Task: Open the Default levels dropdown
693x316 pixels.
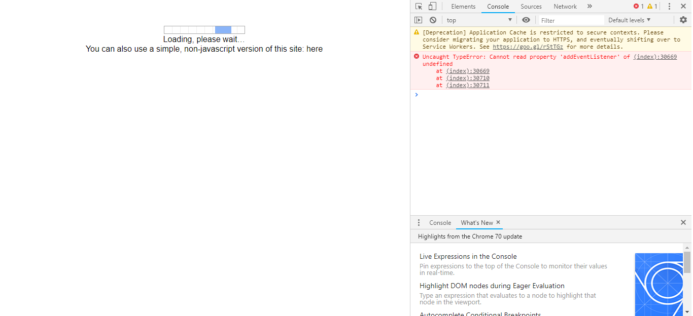Action: tap(629, 20)
